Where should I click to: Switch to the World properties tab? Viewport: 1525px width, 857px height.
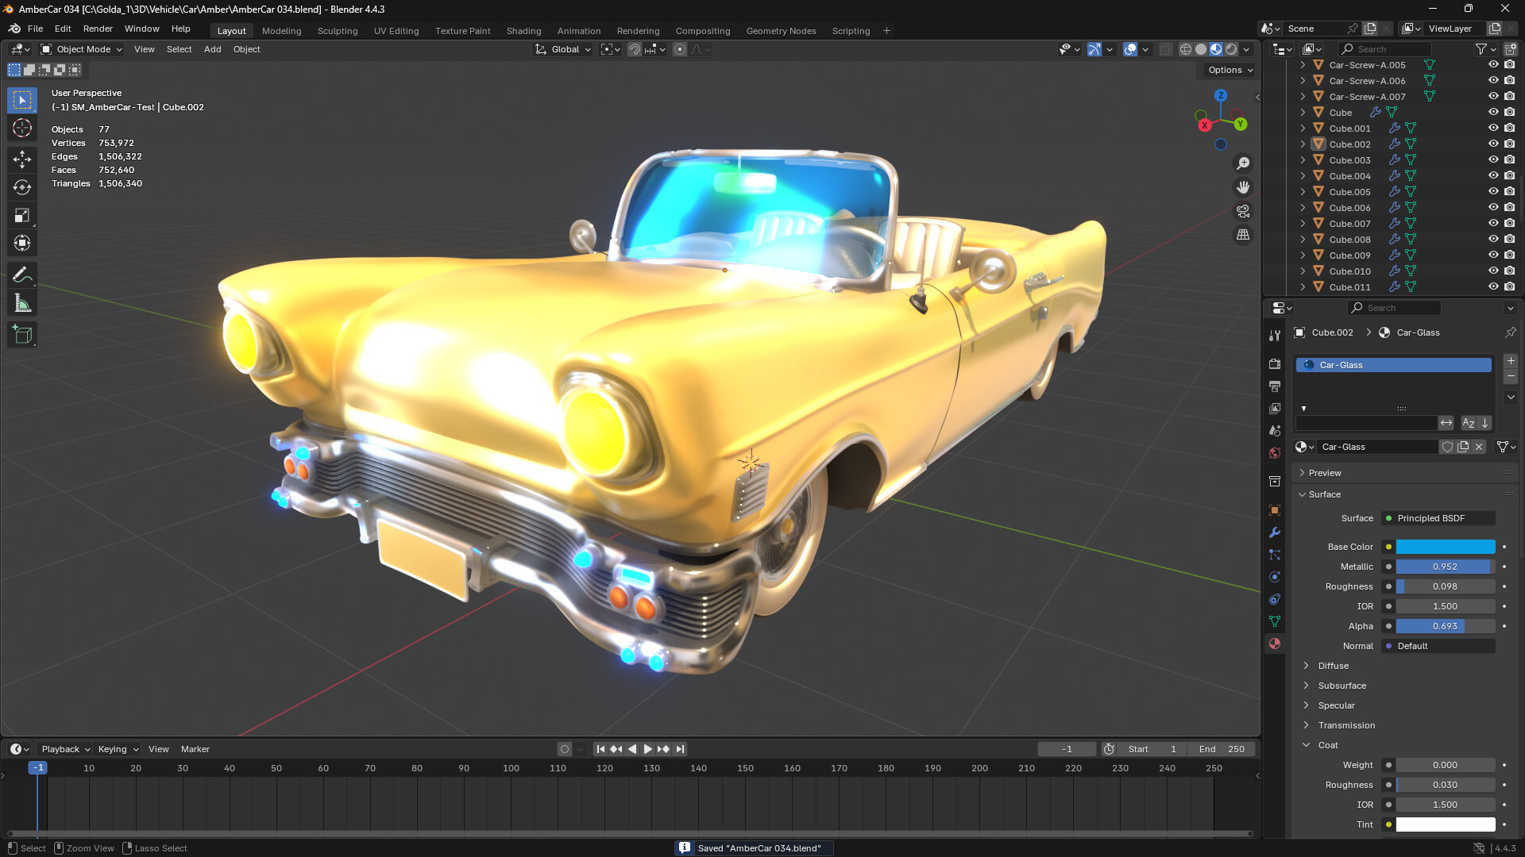pos(1275,452)
